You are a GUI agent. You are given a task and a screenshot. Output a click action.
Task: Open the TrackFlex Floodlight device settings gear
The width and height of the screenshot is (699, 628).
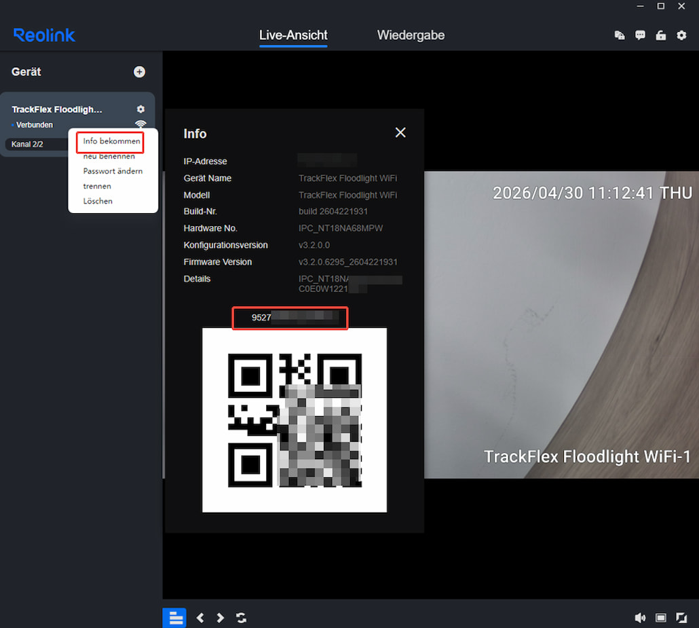(140, 109)
